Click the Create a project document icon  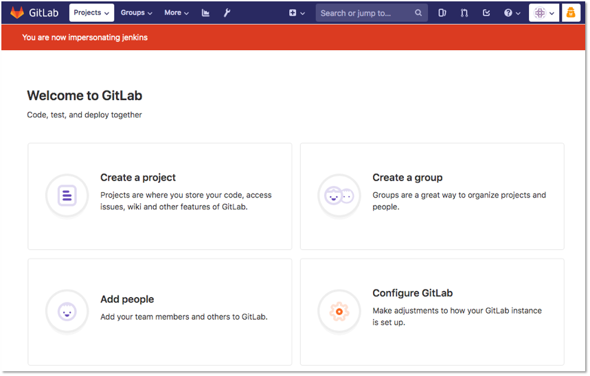pos(67,196)
